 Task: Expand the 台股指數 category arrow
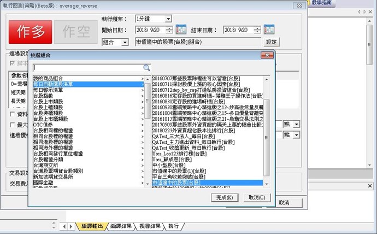[x=143, y=95]
